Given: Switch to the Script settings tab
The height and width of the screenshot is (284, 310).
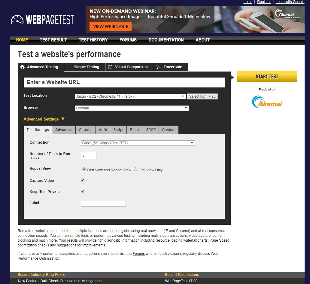Looking at the screenshot, I should point(118,130).
